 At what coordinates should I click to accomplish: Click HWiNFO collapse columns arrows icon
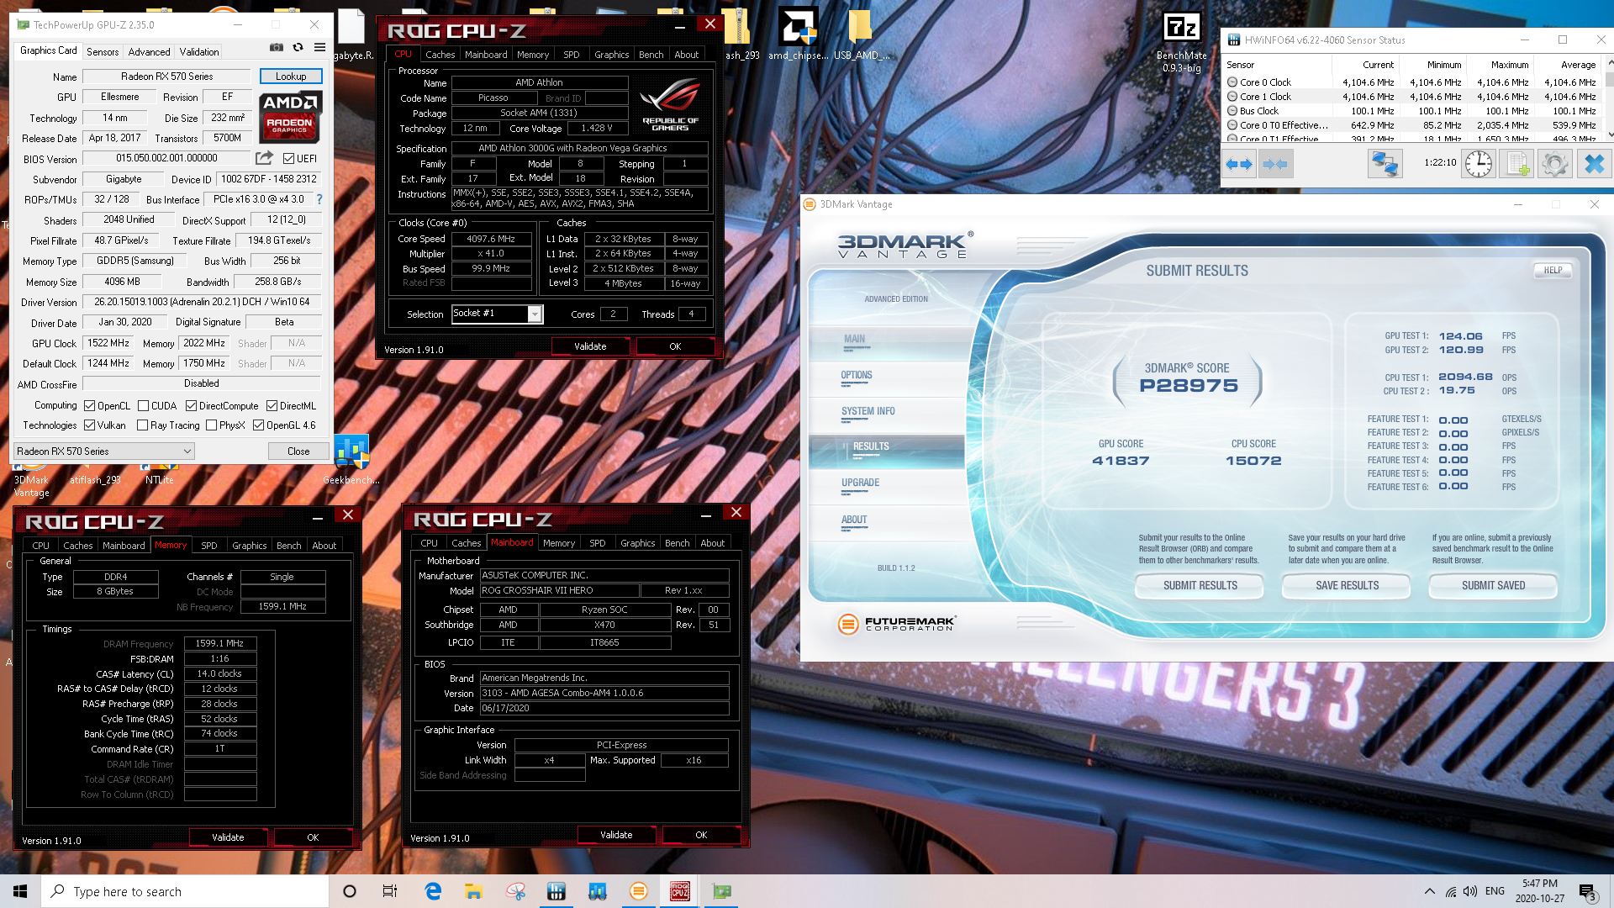pos(1275,164)
